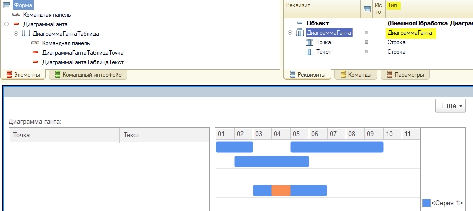Click the Точка attribute column icon
Image resolution: width=473 pixels, height=211 pixels.
tap(310, 42)
